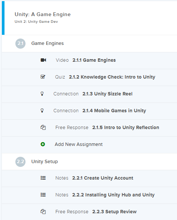Click Notes label for Create Unity Account
The image size is (177, 220).
62,178
